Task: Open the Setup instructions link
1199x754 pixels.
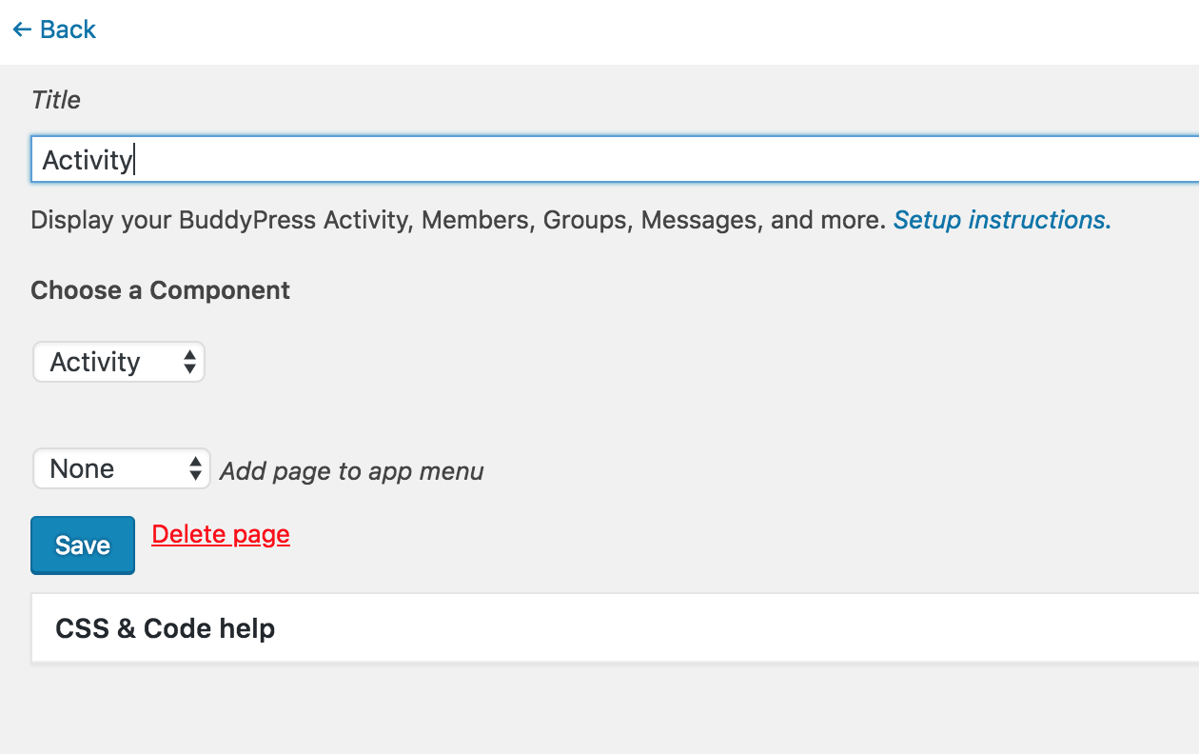Action: (1002, 220)
